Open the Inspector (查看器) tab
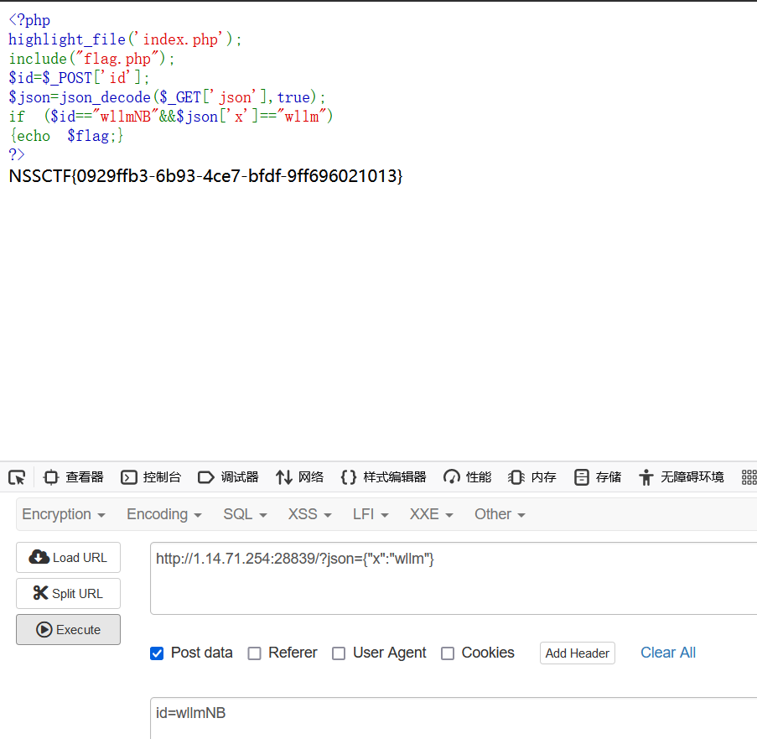 [74, 477]
